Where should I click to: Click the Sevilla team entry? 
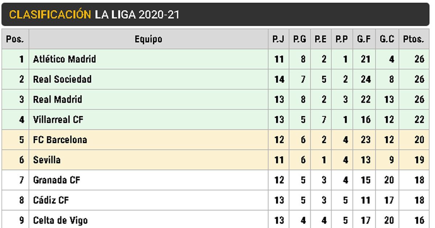point(47,160)
